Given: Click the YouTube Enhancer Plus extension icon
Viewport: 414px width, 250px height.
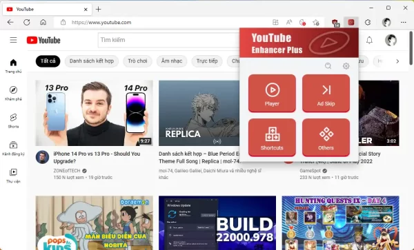Looking at the screenshot, I should (351, 23).
